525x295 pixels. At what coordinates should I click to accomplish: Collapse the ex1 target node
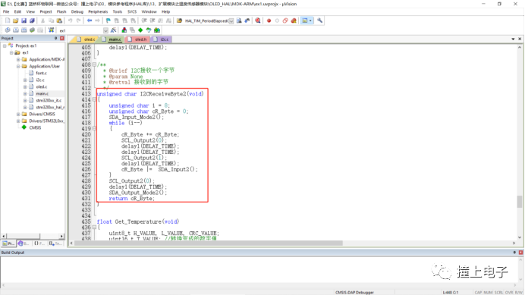[11, 52]
